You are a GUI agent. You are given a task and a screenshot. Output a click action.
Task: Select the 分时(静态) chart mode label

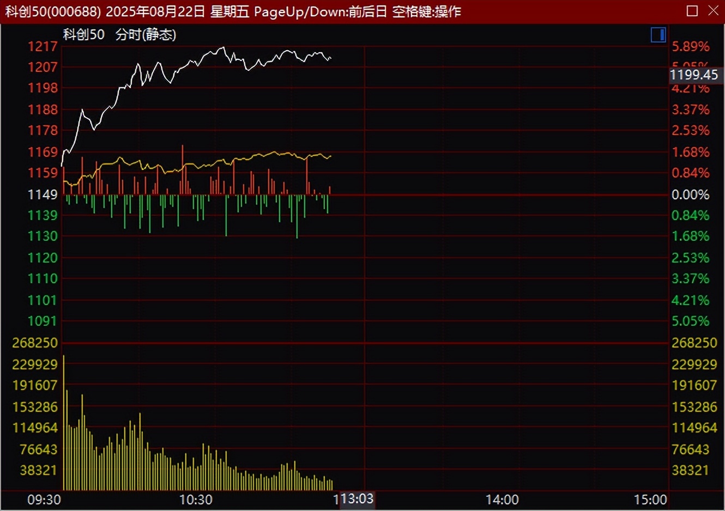click(x=146, y=34)
